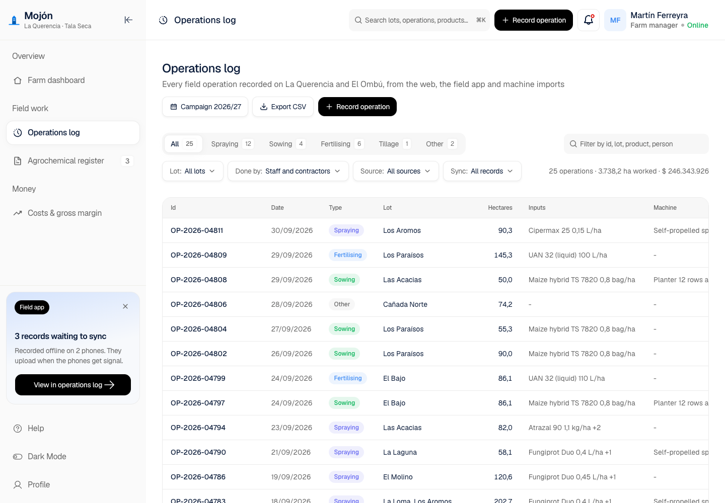Click Record operation below the page title
Screen dimensions: 725x503
357,107
